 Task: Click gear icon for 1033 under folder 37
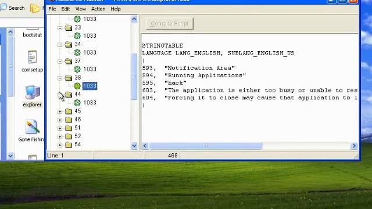(x=77, y=69)
